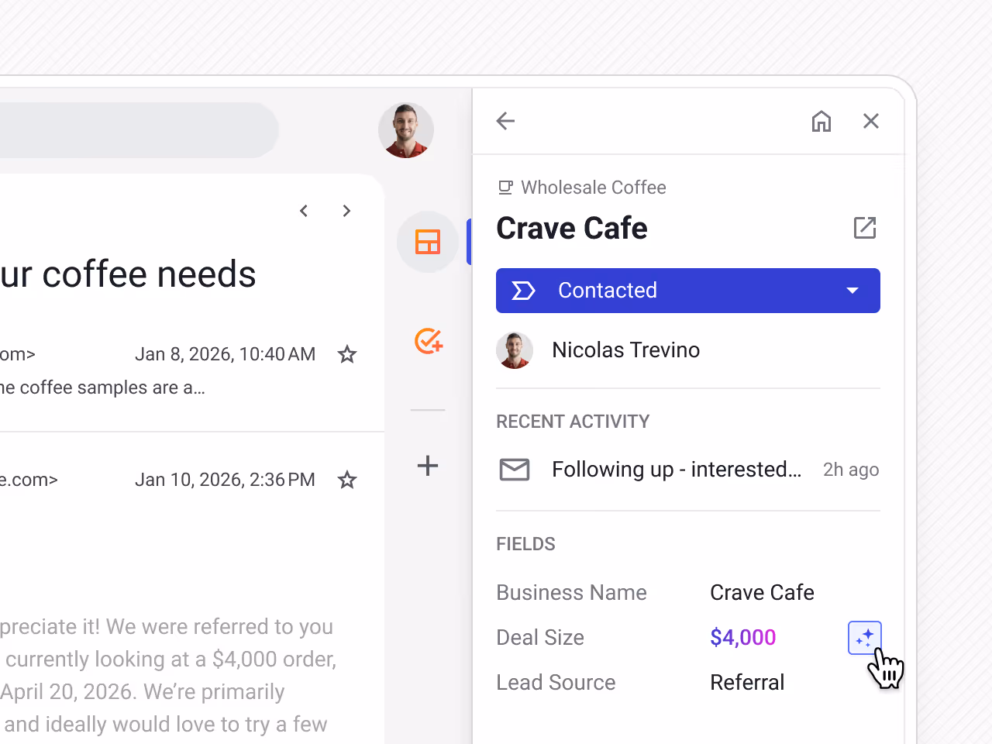Open the Contacted stage dropdown

tap(852, 291)
